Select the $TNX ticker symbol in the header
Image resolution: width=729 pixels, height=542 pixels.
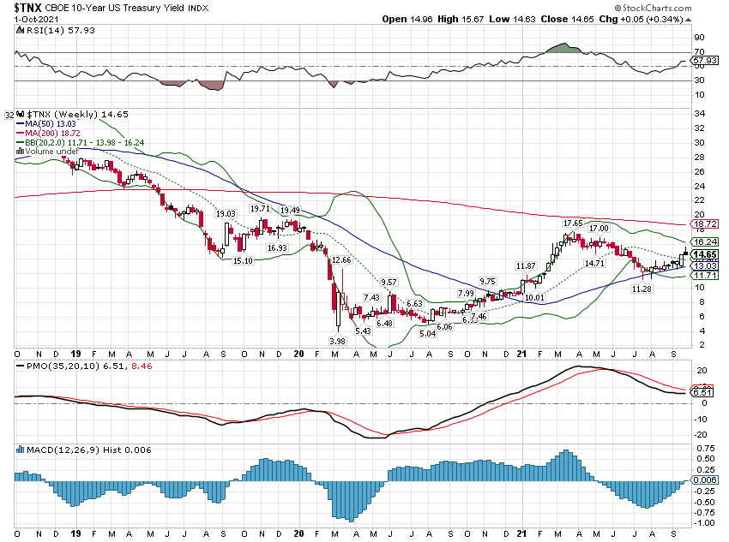click(28, 8)
